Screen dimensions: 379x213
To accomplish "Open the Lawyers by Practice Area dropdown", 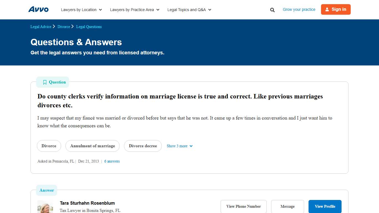I will [x=134, y=9].
